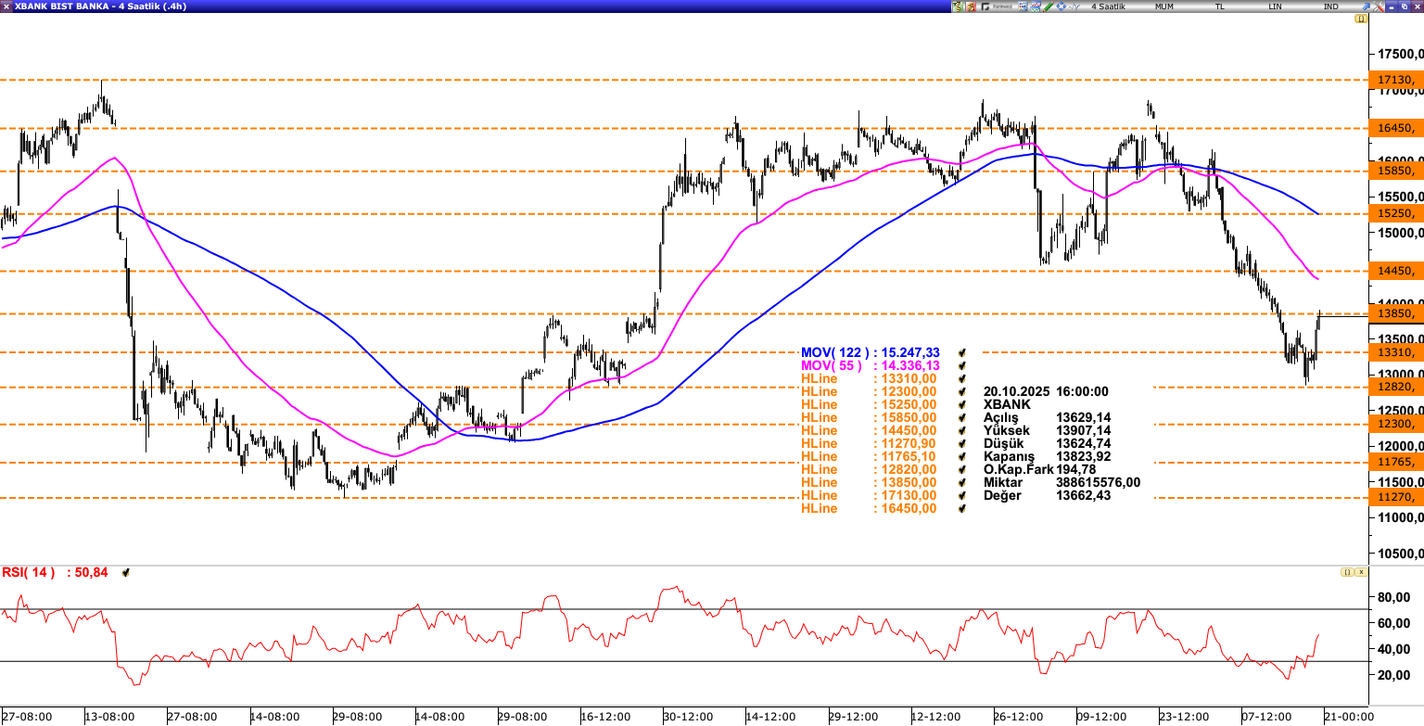Open the indicator waveform icon
The image size is (1424, 726).
[x=1074, y=6]
